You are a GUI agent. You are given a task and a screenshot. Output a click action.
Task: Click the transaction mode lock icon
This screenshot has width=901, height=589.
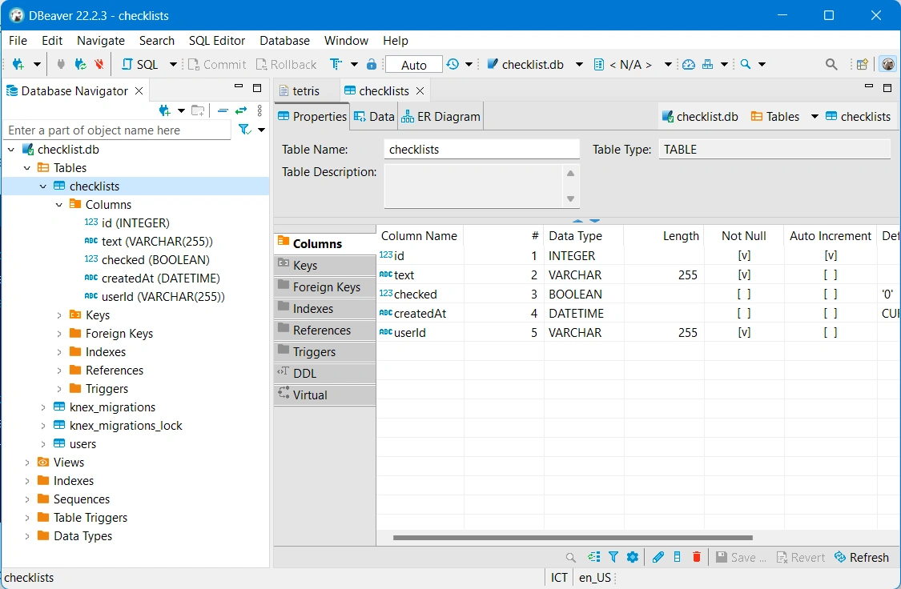[x=372, y=64]
